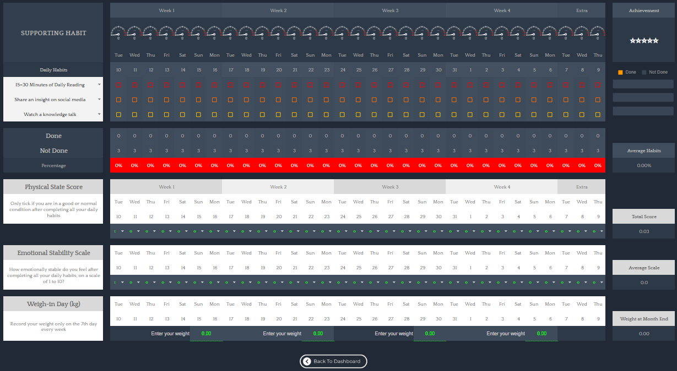The width and height of the screenshot is (677, 371).
Task: Click the gray Not Done legend square
Action: 644,72
